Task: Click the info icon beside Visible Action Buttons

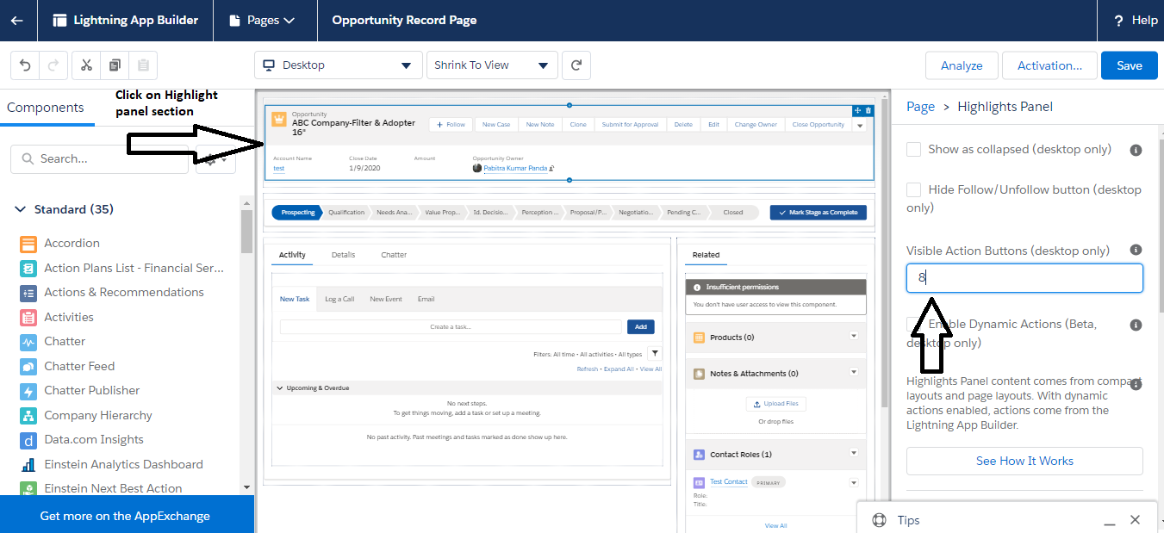Action: pos(1136,248)
